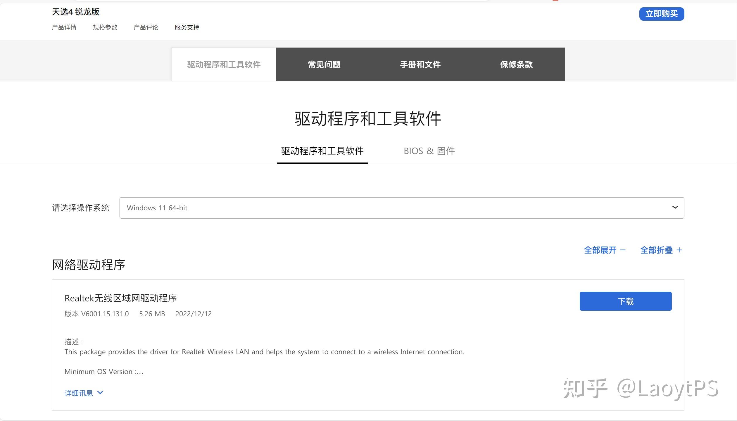
Task: Open the 产品详情 product details link
Action: (64, 27)
